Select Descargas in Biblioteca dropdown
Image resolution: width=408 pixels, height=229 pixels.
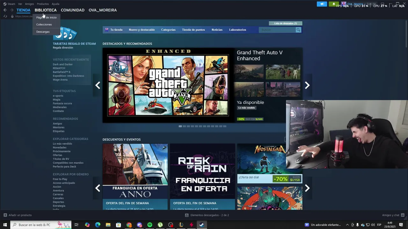click(47, 32)
